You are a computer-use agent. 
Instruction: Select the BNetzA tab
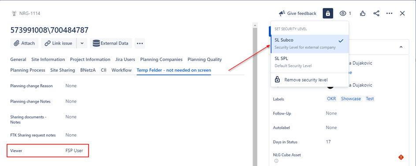(88, 70)
